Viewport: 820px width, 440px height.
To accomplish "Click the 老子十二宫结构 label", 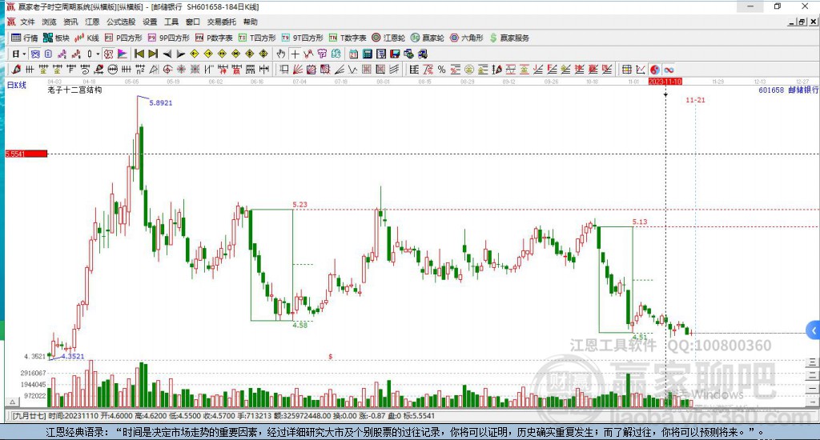I will [74, 90].
